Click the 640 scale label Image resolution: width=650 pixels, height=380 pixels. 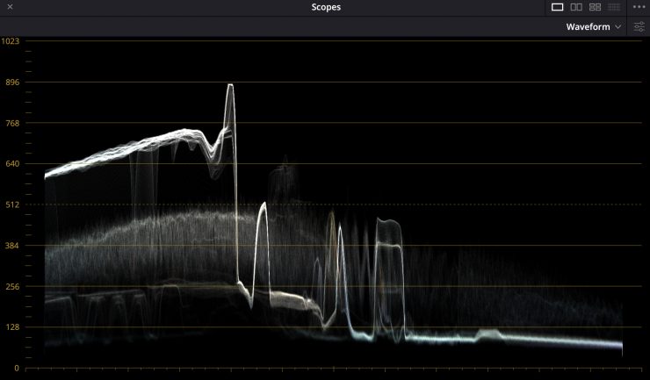[11, 164]
